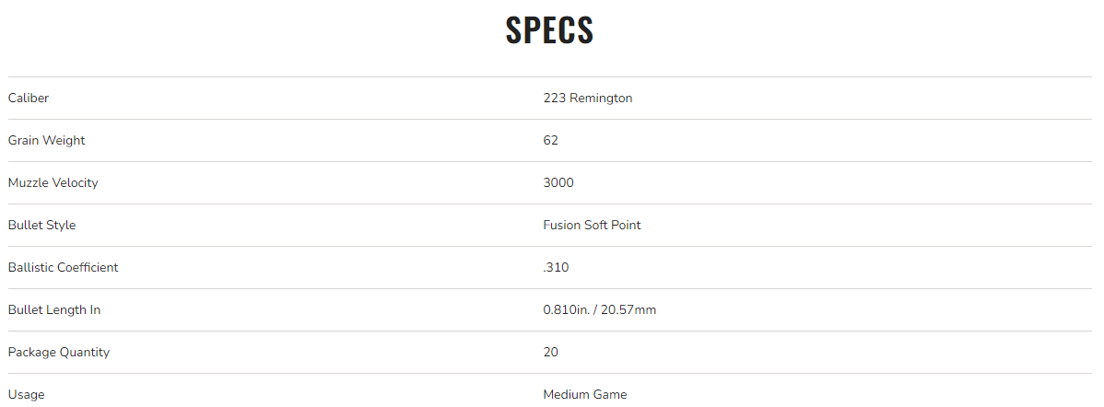Click the Usage label

(x=26, y=394)
